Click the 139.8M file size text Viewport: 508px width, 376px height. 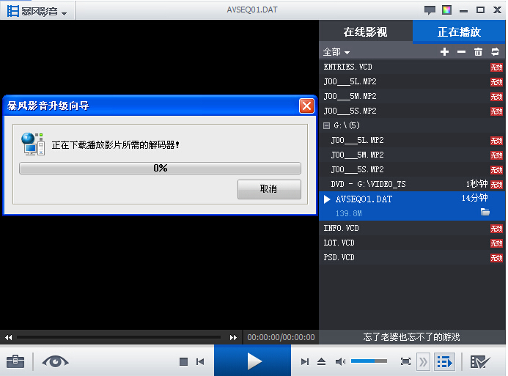click(x=349, y=213)
